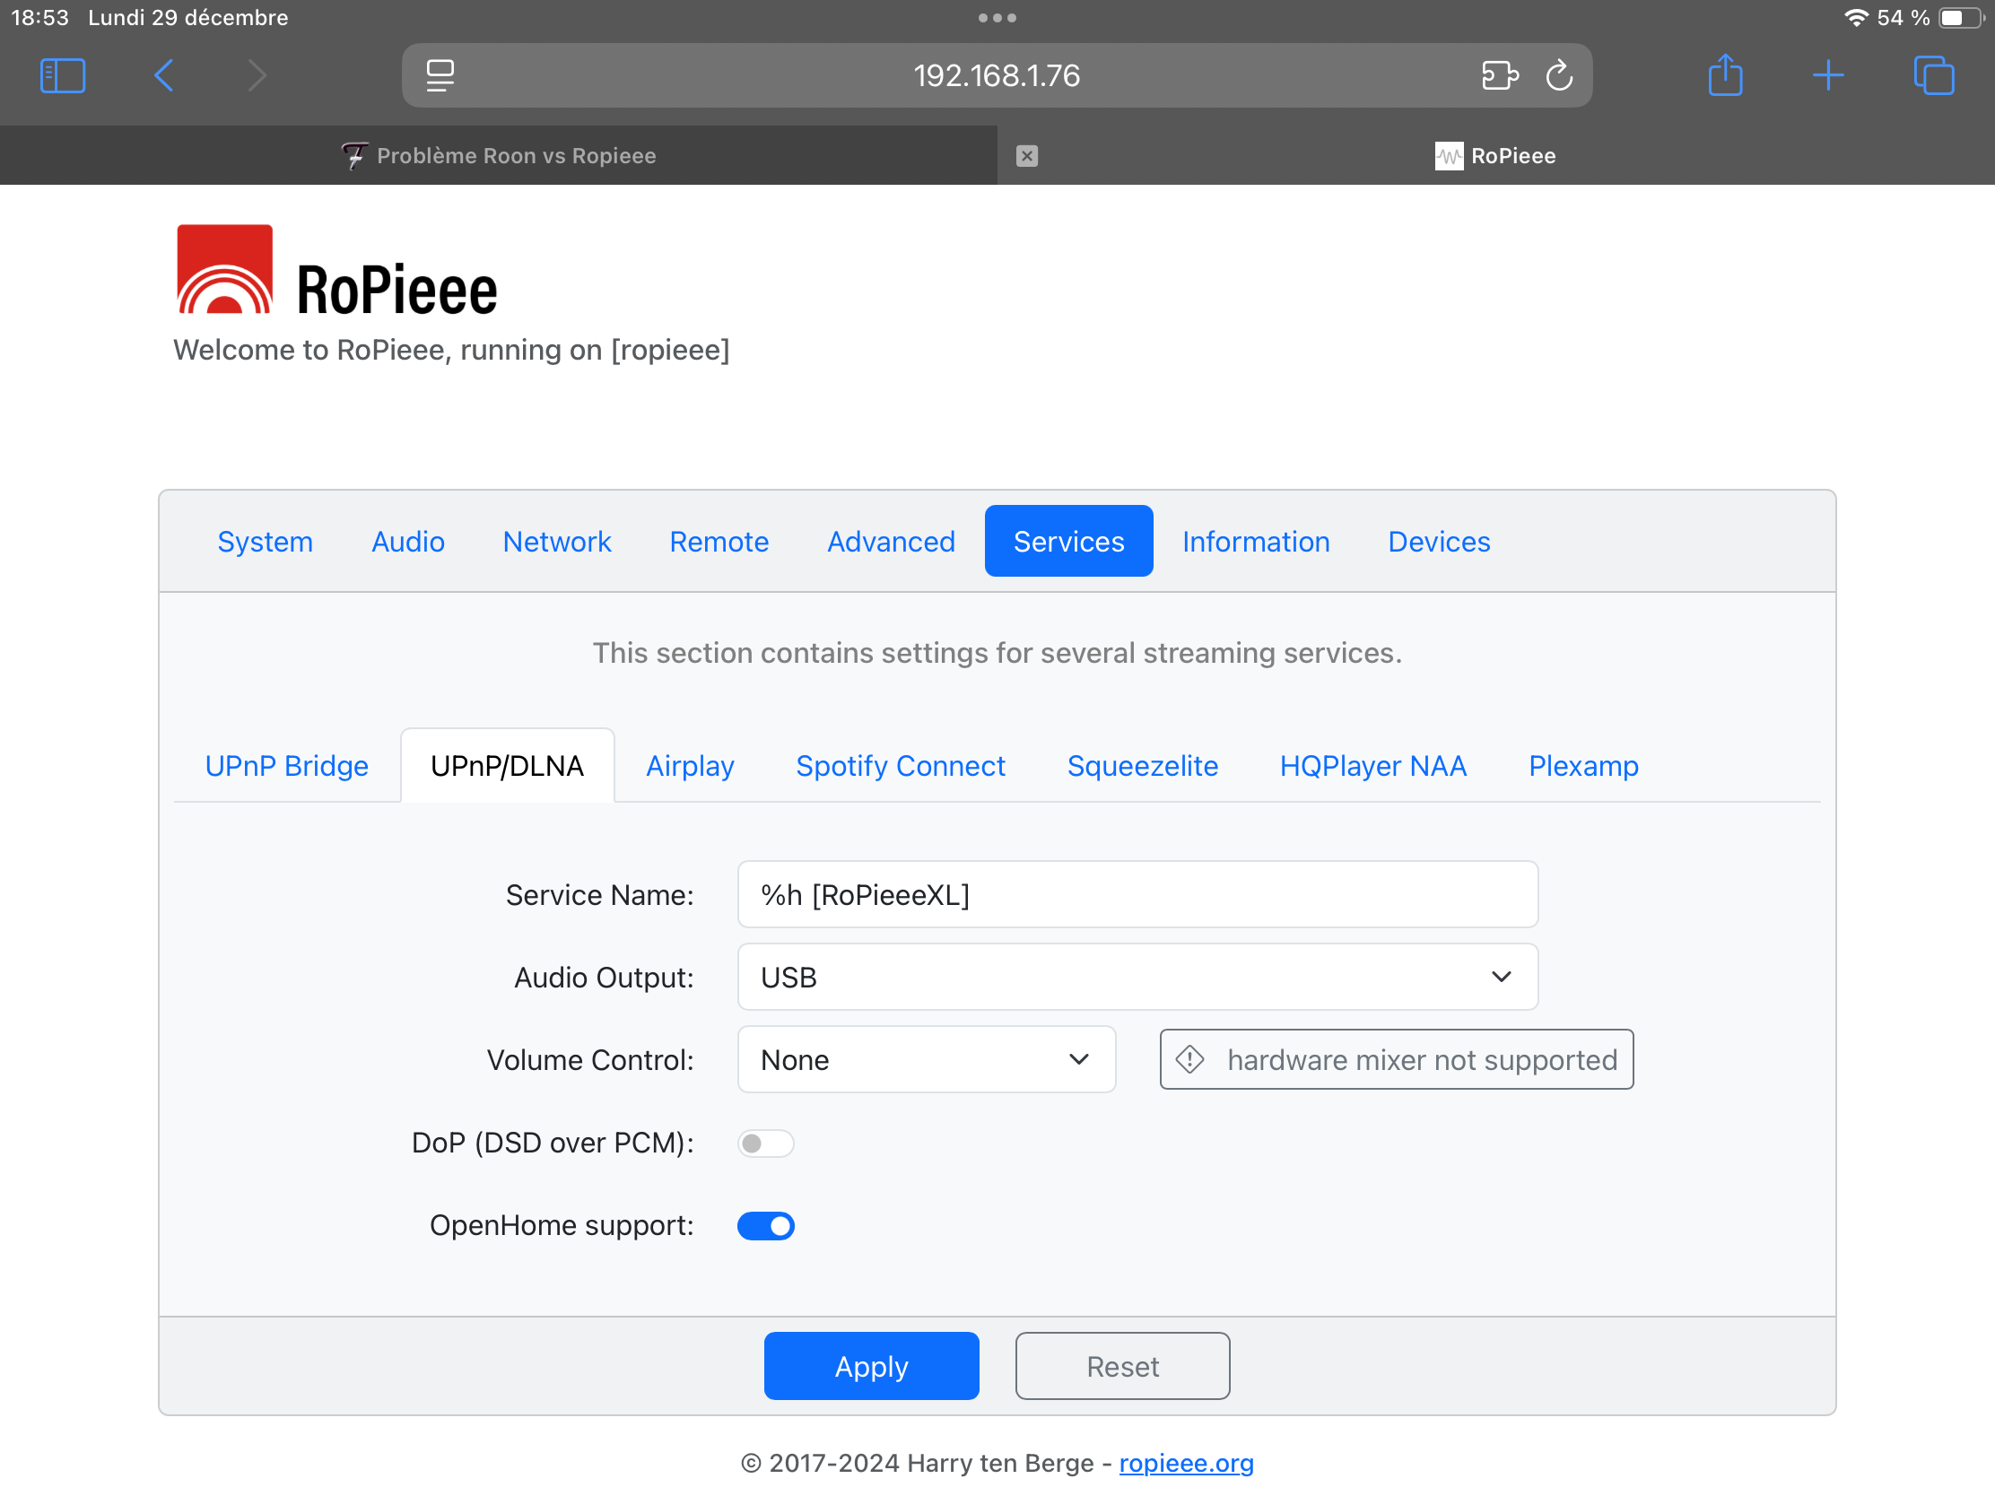Enable the DoP (DSD over PCM) switch
Screen dimensions: 1995x1496
pos(765,1144)
